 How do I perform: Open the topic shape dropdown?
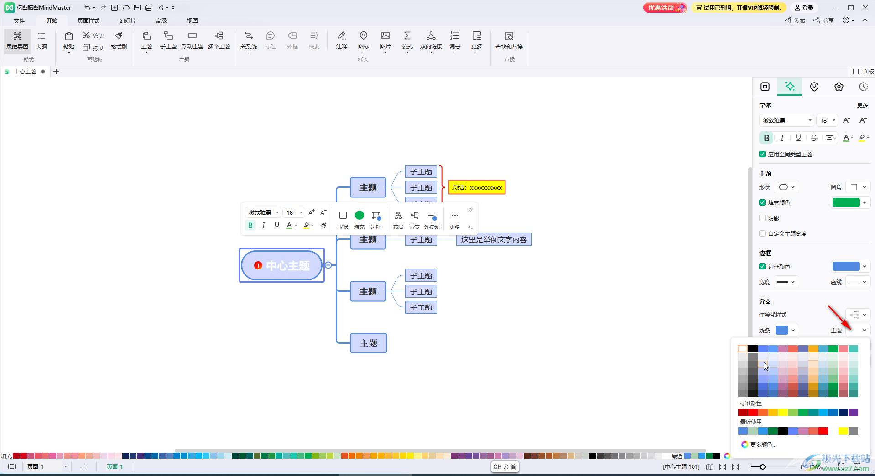[786, 187]
